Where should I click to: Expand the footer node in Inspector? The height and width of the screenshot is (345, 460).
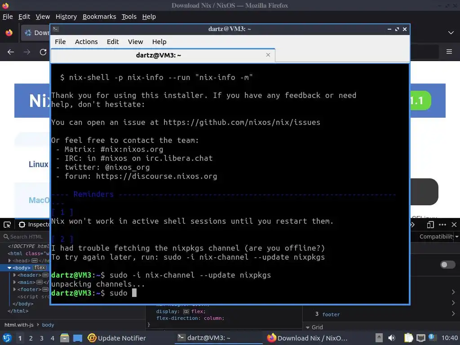(15, 289)
